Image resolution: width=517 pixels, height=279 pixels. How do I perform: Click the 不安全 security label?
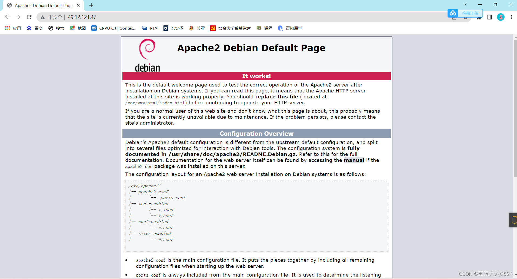click(55, 17)
